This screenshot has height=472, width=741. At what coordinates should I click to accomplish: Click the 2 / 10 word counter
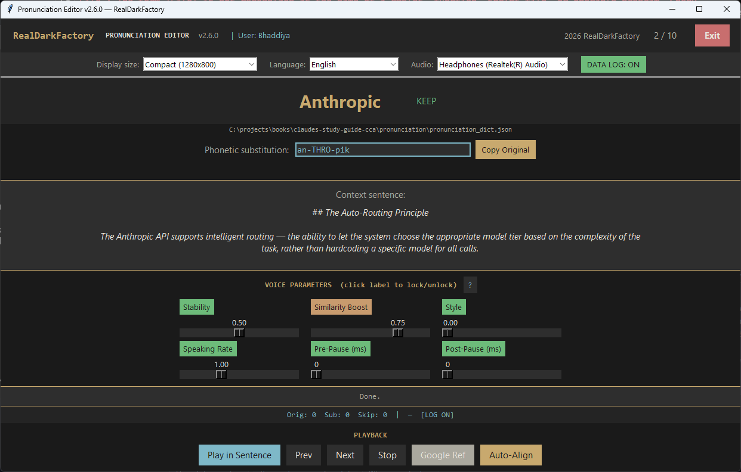pos(665,36)
